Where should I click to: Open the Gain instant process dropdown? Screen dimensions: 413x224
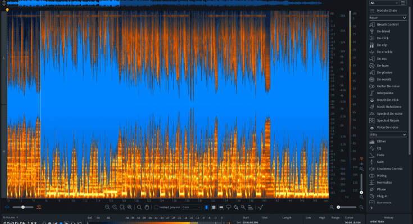point(191,207)
